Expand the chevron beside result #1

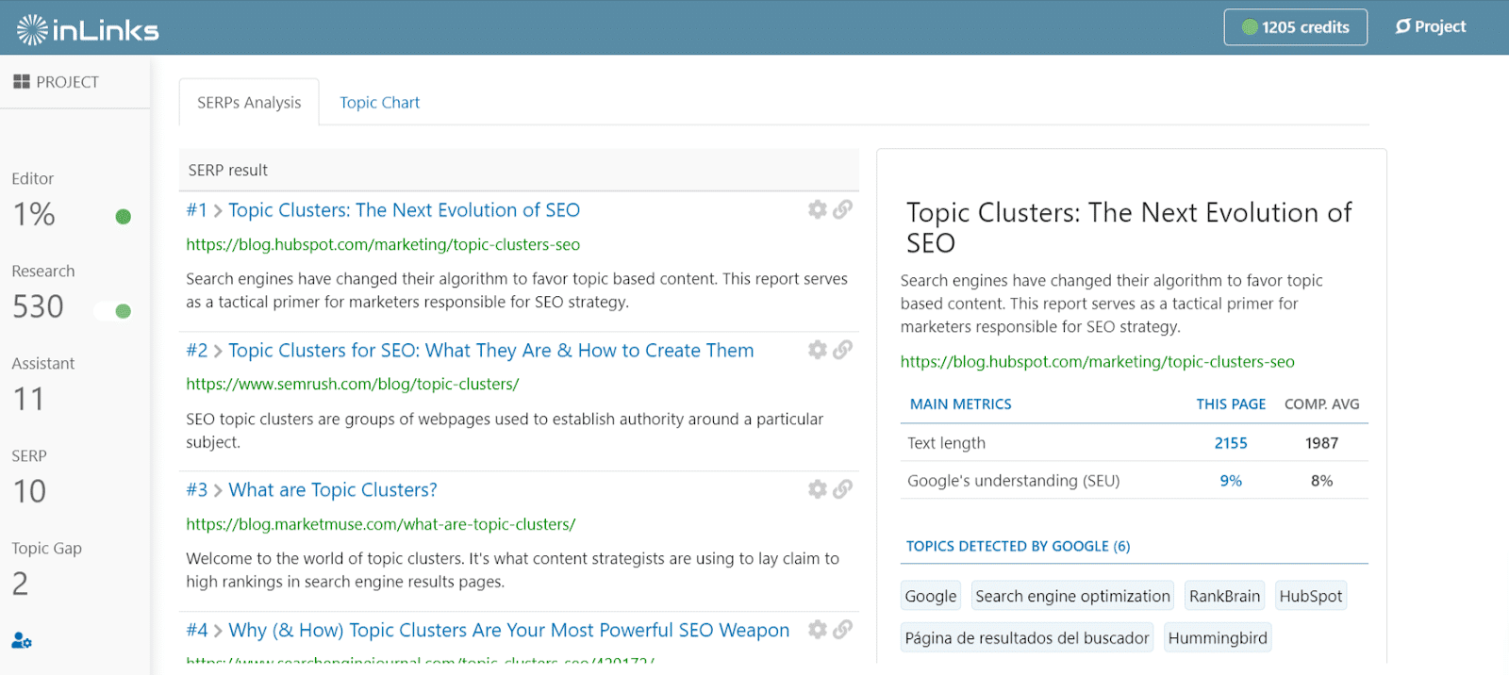[218, 211]
